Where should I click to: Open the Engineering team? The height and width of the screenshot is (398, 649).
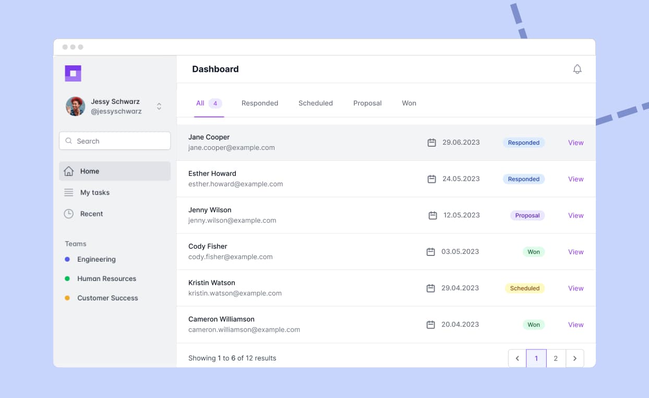click(x=97, y=259)
